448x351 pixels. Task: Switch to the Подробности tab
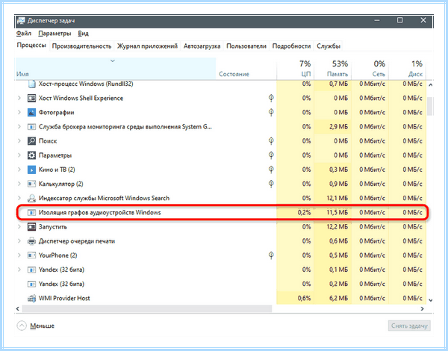tap(291, 46)
